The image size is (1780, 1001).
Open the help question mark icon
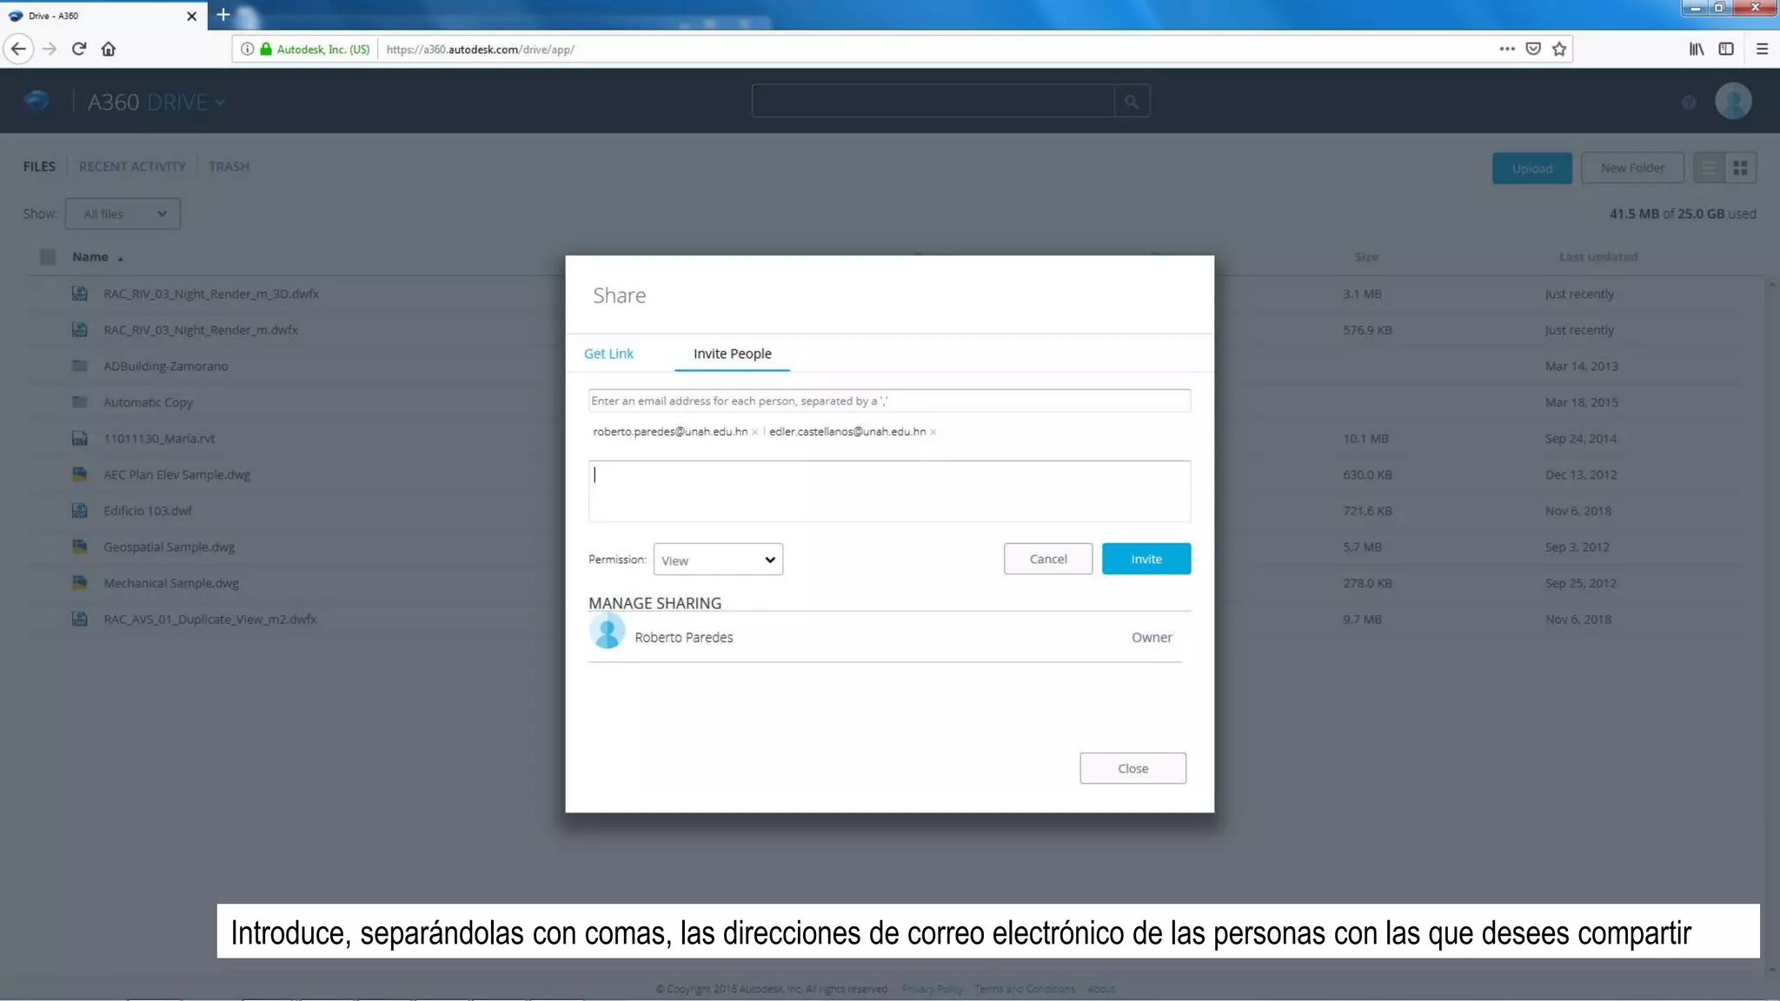coord(1688,103)
